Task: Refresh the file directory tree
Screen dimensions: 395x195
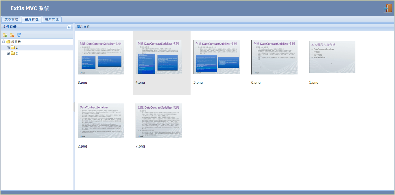Action: (x=19, y=35)
